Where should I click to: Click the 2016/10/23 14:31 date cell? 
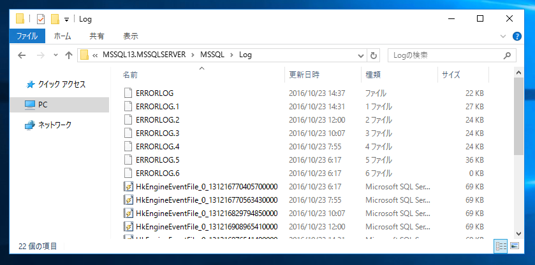point(317,107)
